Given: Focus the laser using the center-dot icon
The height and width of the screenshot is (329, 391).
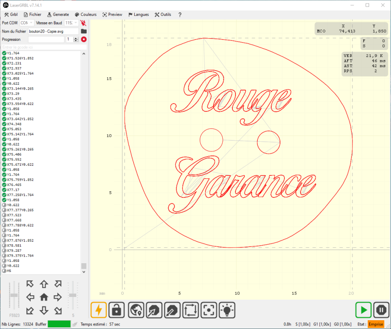Looking at the screenshot, I should point(209,310).
